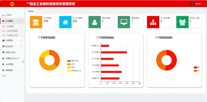Click the book icon beside 日志管理
This screenshot has width=207, height=102.
(3, 64)
